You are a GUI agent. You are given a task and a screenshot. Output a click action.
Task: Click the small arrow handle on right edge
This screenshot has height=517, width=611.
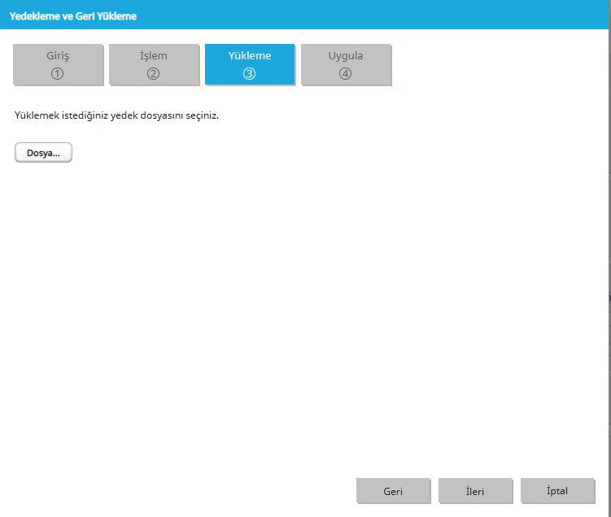click(x=609, y=298)
